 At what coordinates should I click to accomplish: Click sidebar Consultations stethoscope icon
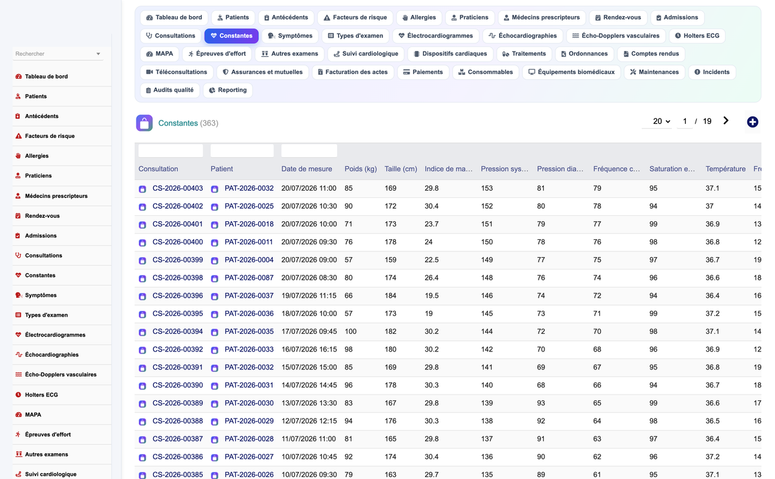click(18, 256)
